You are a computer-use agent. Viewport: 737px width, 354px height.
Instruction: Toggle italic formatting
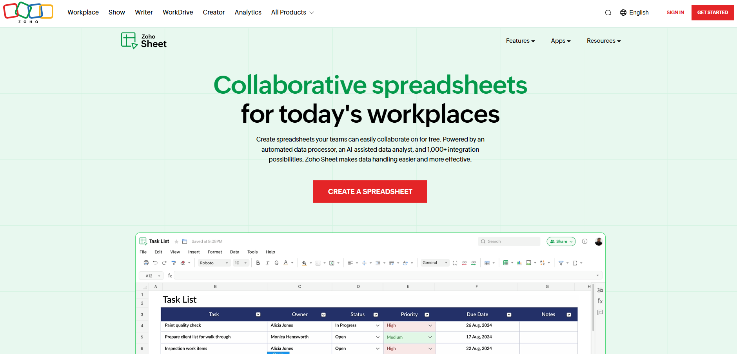[267, 263]
